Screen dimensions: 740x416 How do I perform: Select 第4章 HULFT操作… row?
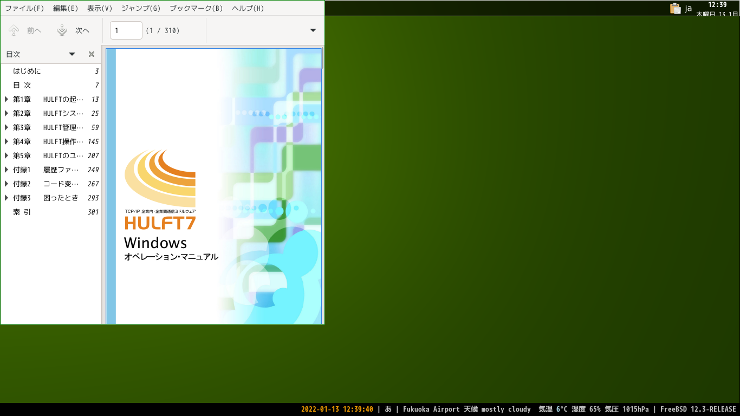(51, 141)
